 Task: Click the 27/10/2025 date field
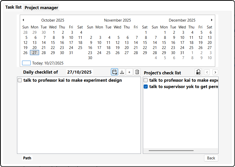[x=79, y=72]
